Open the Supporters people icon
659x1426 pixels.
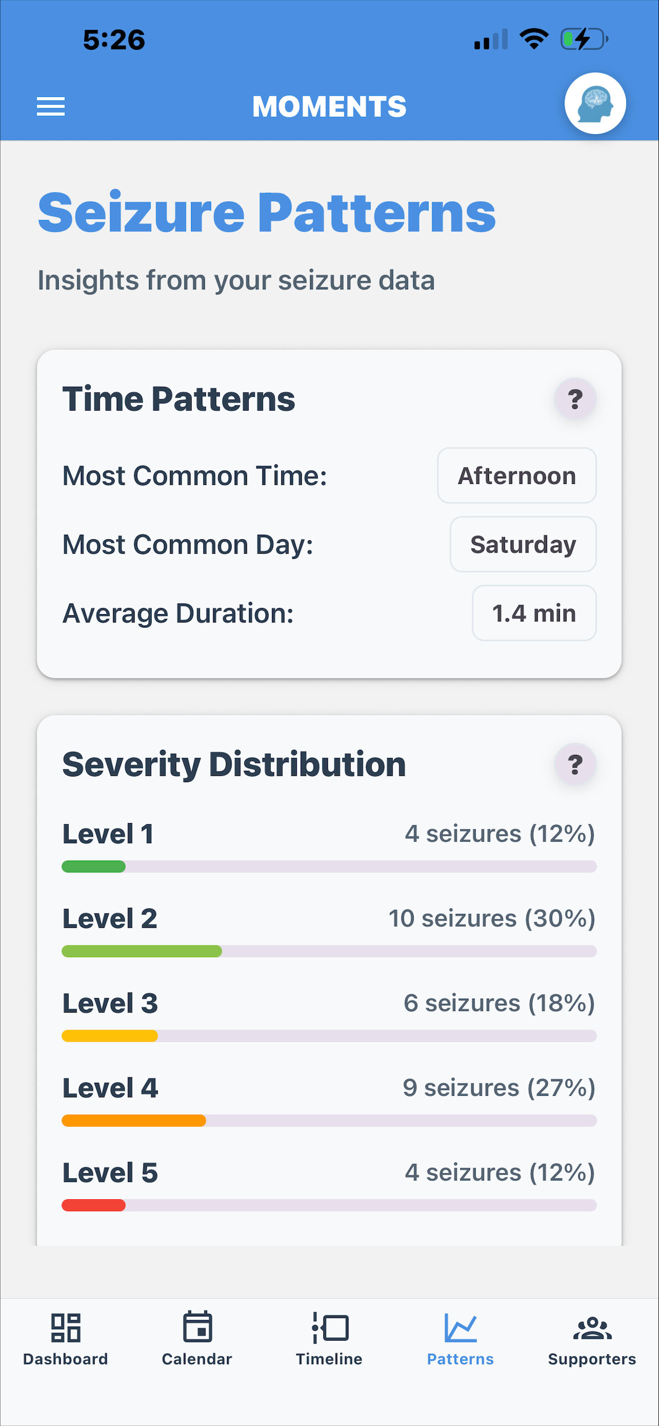(x=592, y=1328)
